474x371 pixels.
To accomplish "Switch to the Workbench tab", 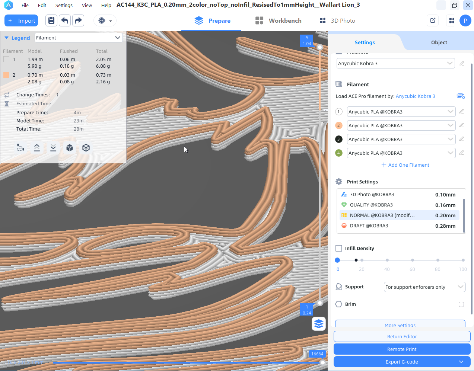I will pos(279,21).
